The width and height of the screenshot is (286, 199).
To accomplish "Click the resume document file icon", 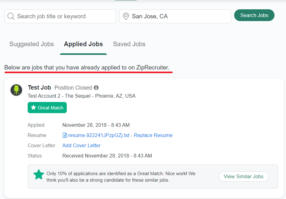I will pyautogui.click(x=65, y=135).
